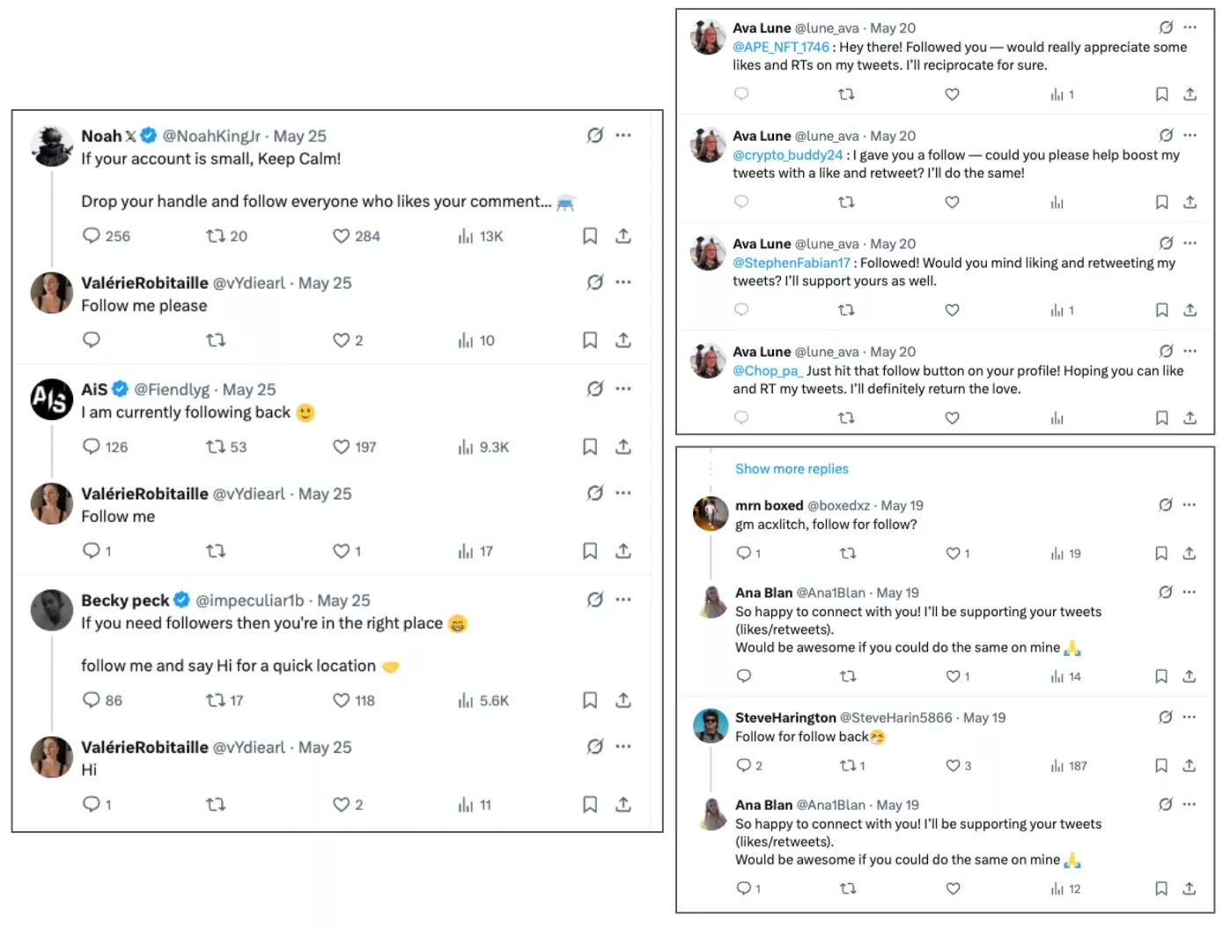
Task: Open the @Chop_pa_ mention link
Action: [x=767, y=371]
